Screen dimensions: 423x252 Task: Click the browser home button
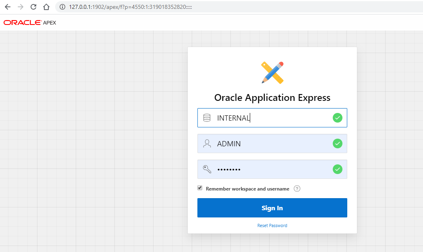click(x=46, y=6)
